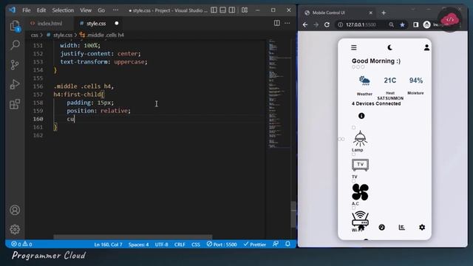The height and width of the screenshot is (266, 473).
Task: Open the Run and Debug view
Action: click(15, 84)
